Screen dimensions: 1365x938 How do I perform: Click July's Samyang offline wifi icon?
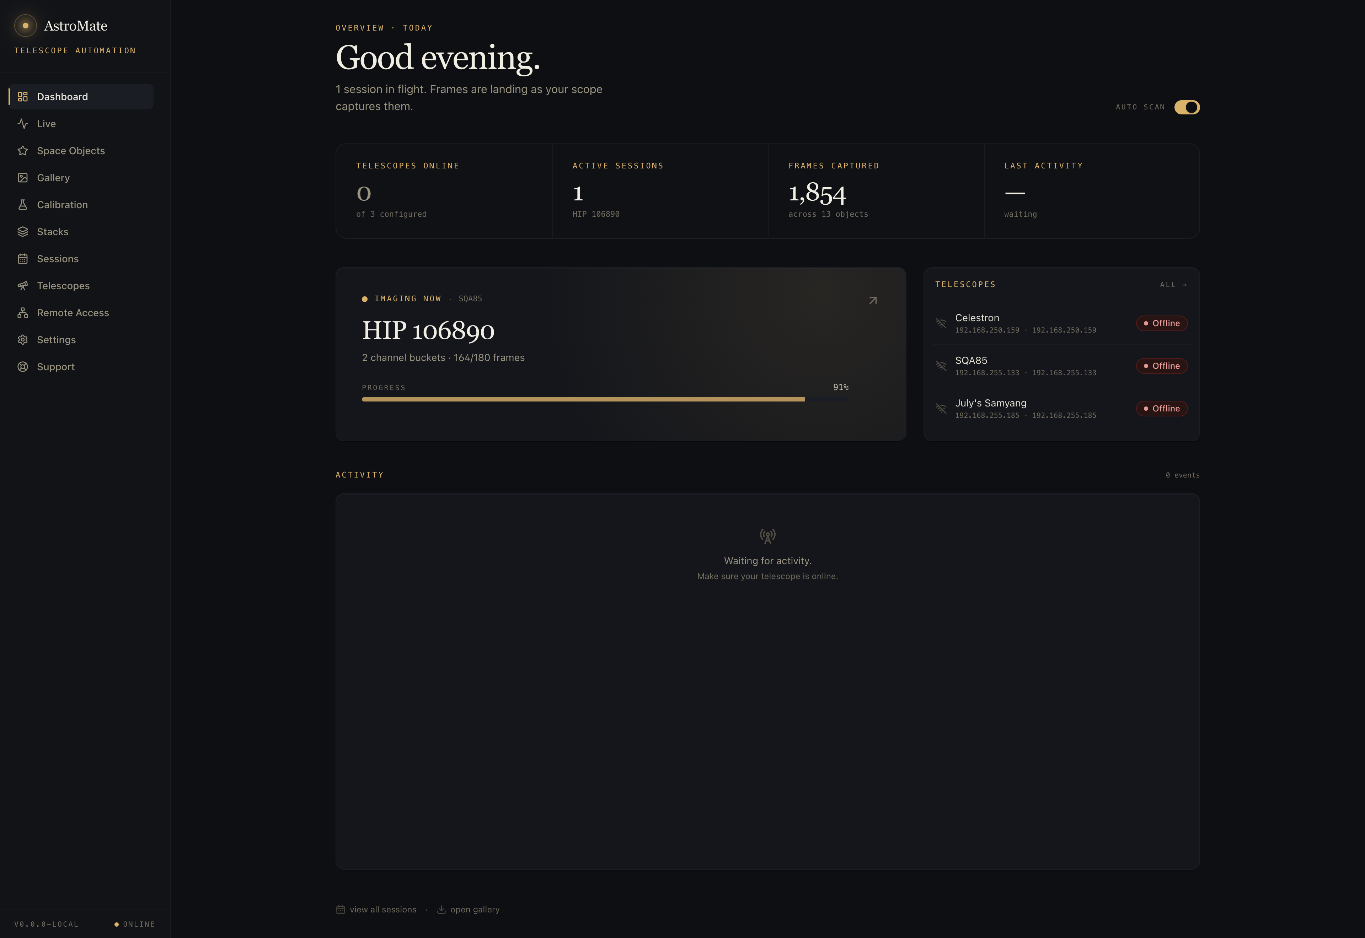[x=941, y=409]
